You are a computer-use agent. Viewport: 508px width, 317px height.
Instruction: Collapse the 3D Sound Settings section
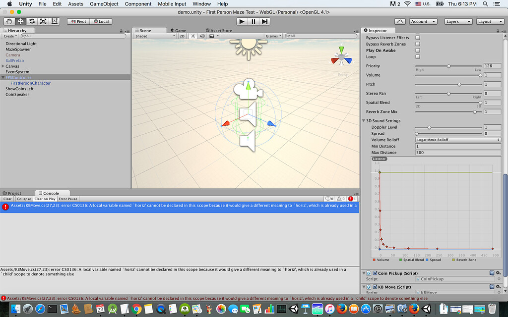point(364,120)
